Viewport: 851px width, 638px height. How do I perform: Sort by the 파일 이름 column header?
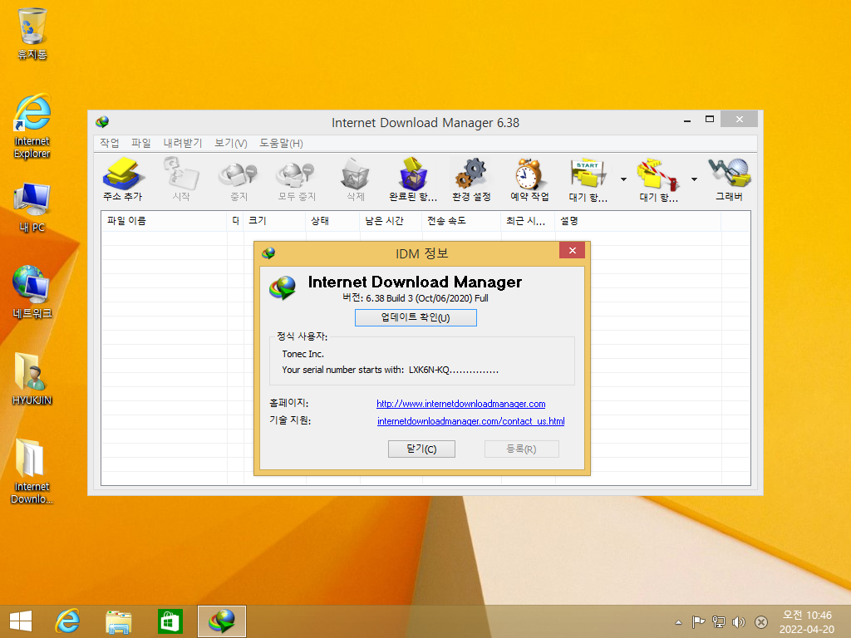point(164,221)
